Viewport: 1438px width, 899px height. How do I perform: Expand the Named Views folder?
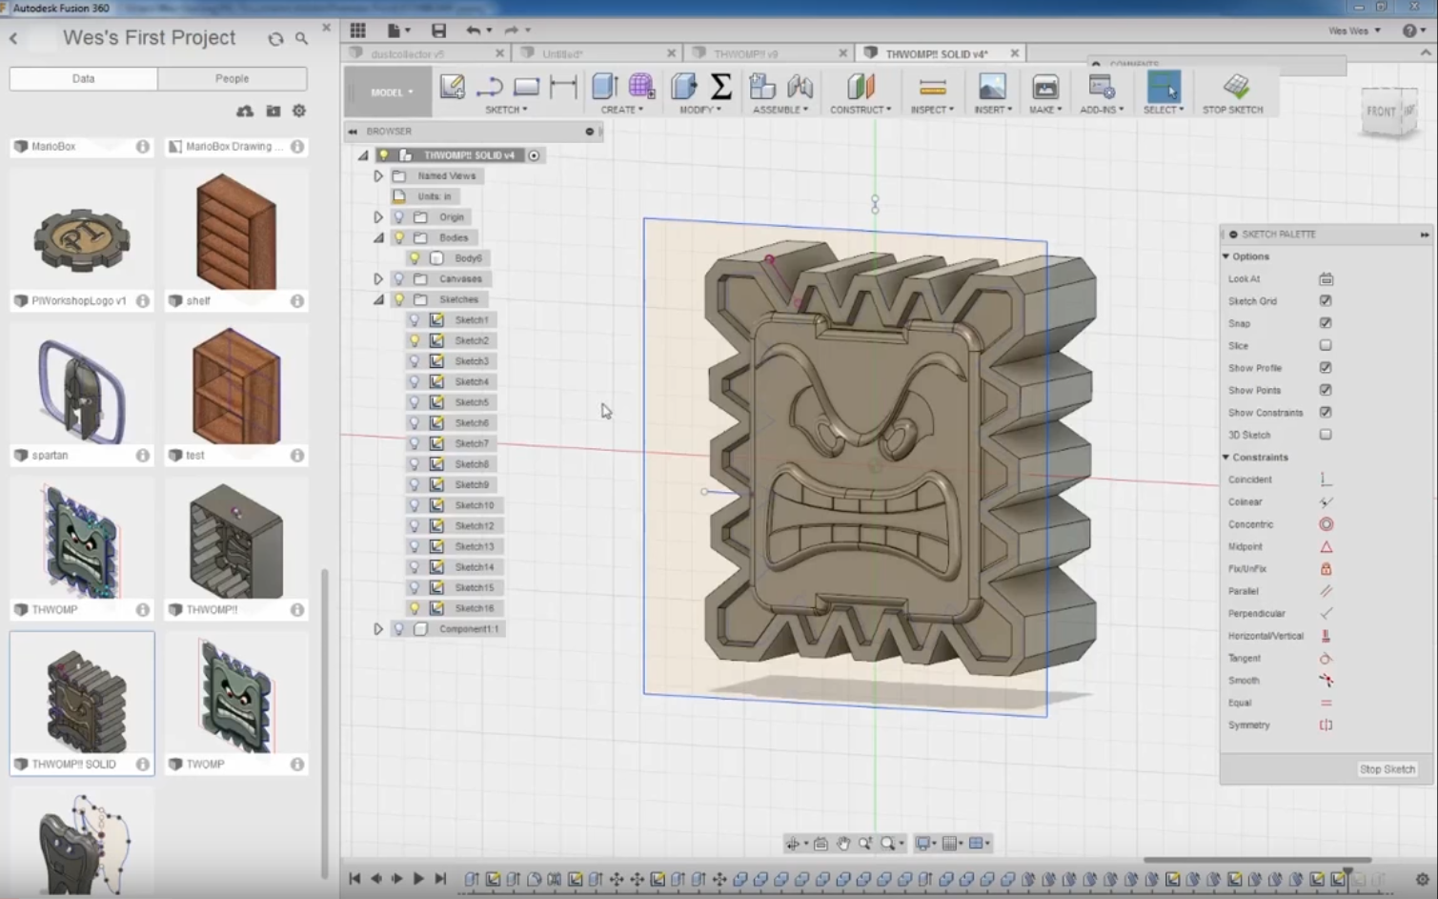tap(378, 176)
